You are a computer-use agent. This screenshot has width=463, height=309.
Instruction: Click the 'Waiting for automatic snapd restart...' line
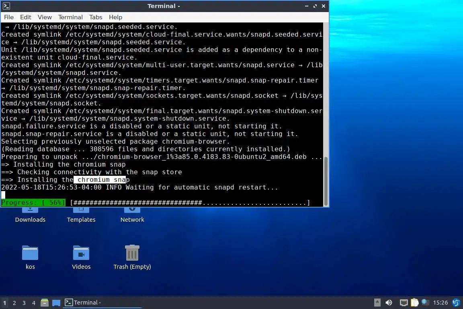click(202, 187)
